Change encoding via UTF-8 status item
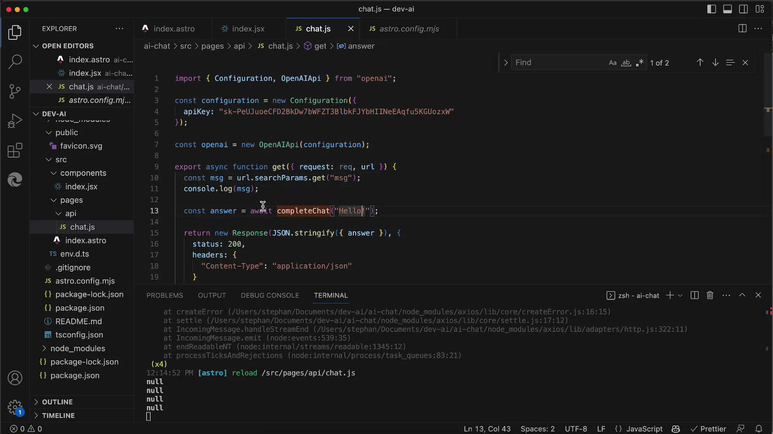 (x=576, y=429)
